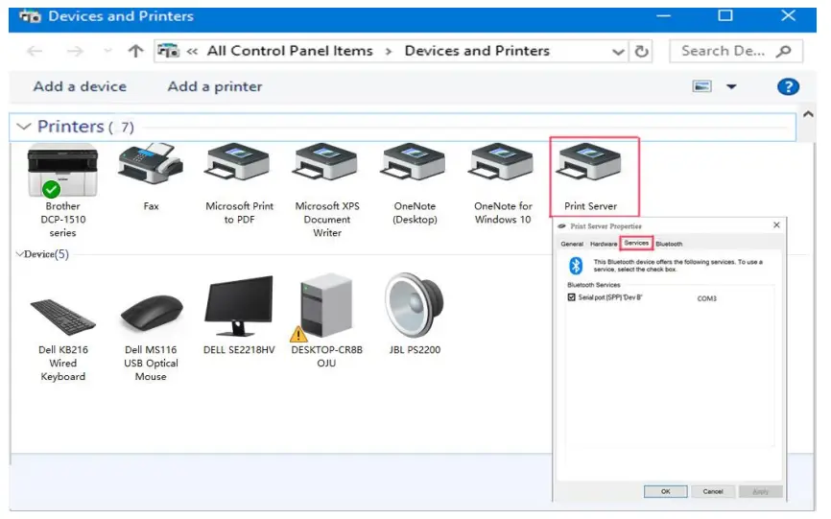Switch to the Hardware tab
This screenshot has width=831, height=519.
click(604, 244)
